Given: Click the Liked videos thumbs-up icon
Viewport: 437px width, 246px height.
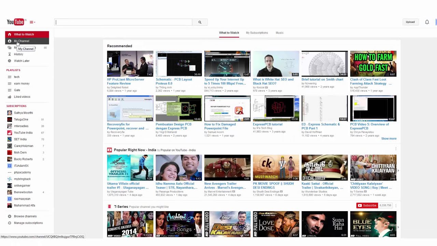Looking at the screenshot, I should point(10,97).
